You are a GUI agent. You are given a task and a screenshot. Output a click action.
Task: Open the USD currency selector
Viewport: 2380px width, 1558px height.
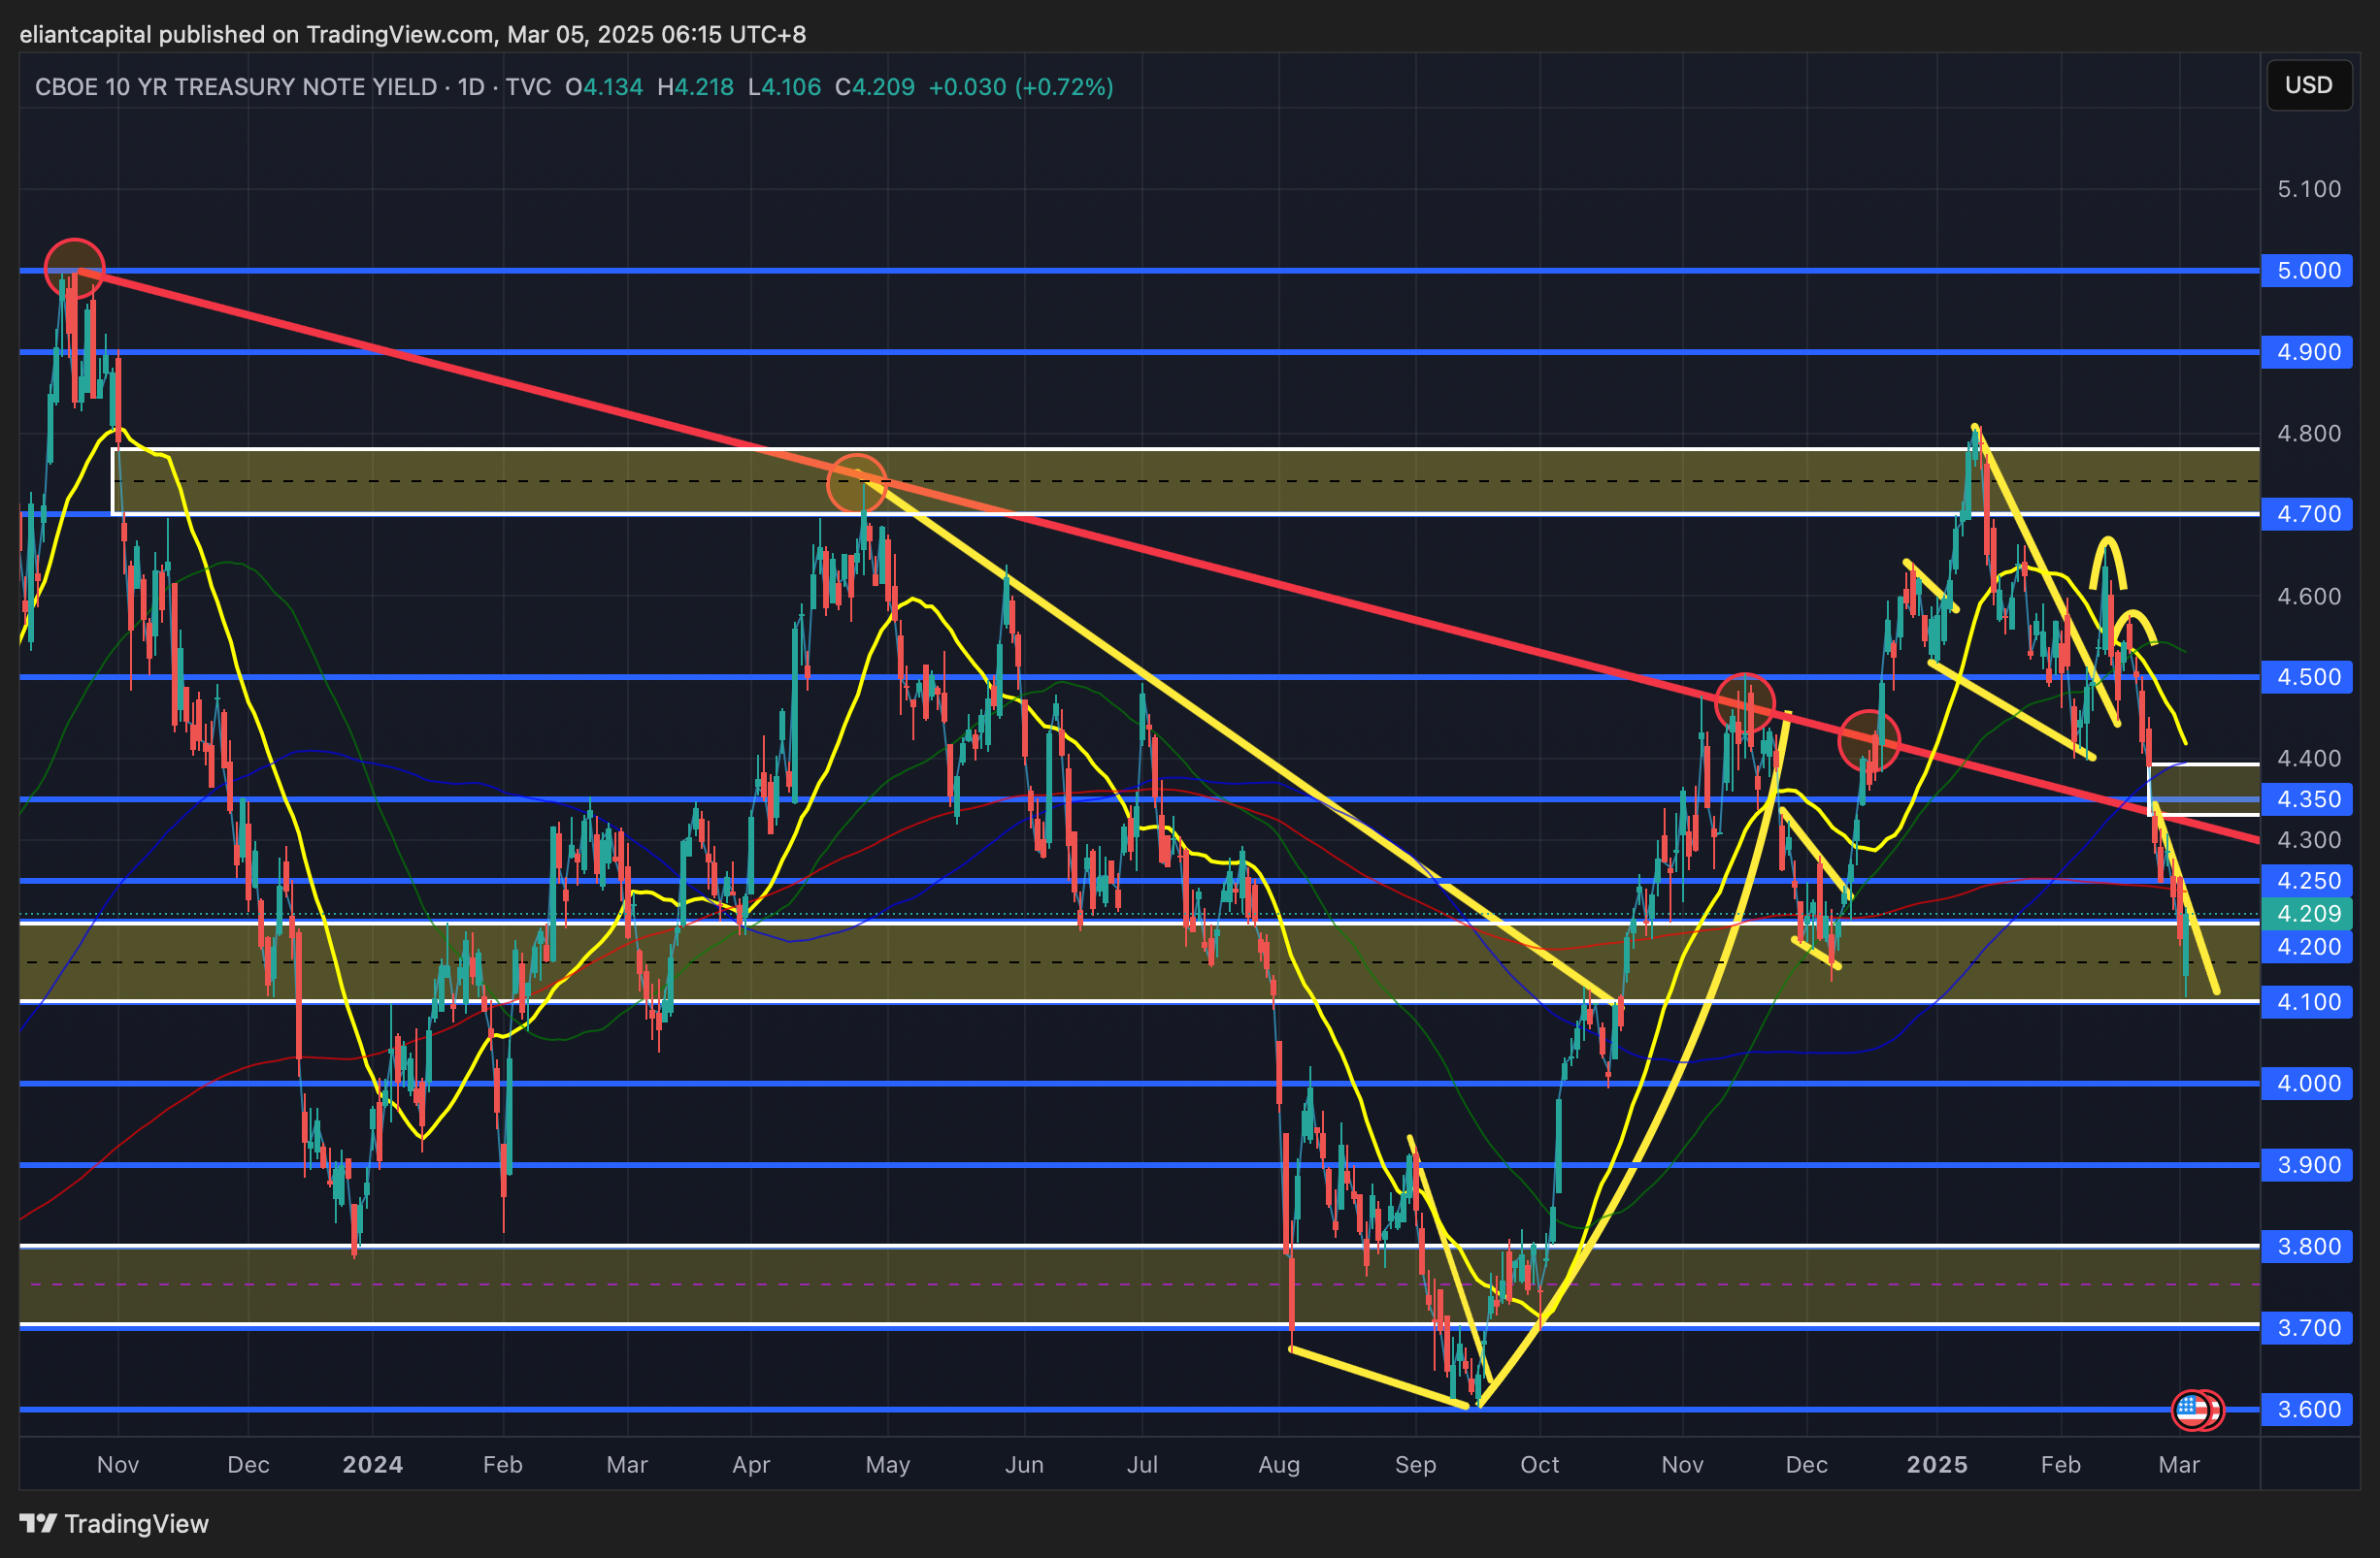click(x=2308, y=85)
